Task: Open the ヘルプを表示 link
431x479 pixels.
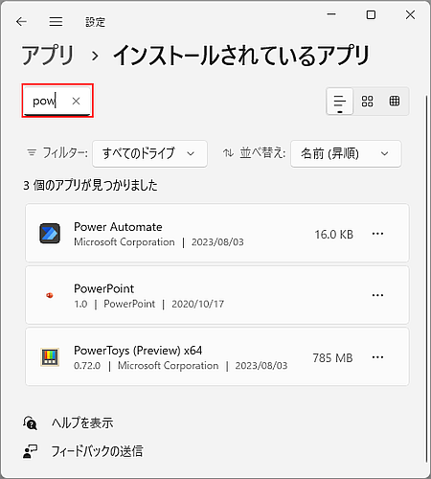Action: (x=82, y=422)
